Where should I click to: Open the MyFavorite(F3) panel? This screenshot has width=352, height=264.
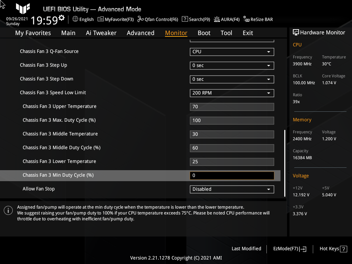tap(115, 19)
